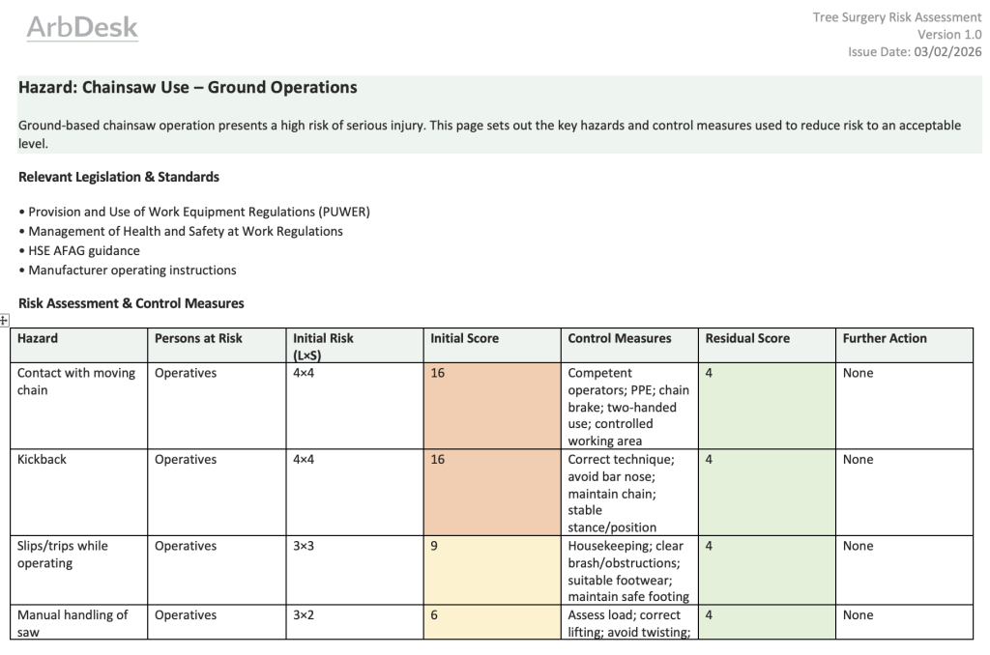The width and height of the screenshot is (990, 655).
Task: Click the 'Relevant Legislation & Standards' heading
Action: tap(119, 177)
